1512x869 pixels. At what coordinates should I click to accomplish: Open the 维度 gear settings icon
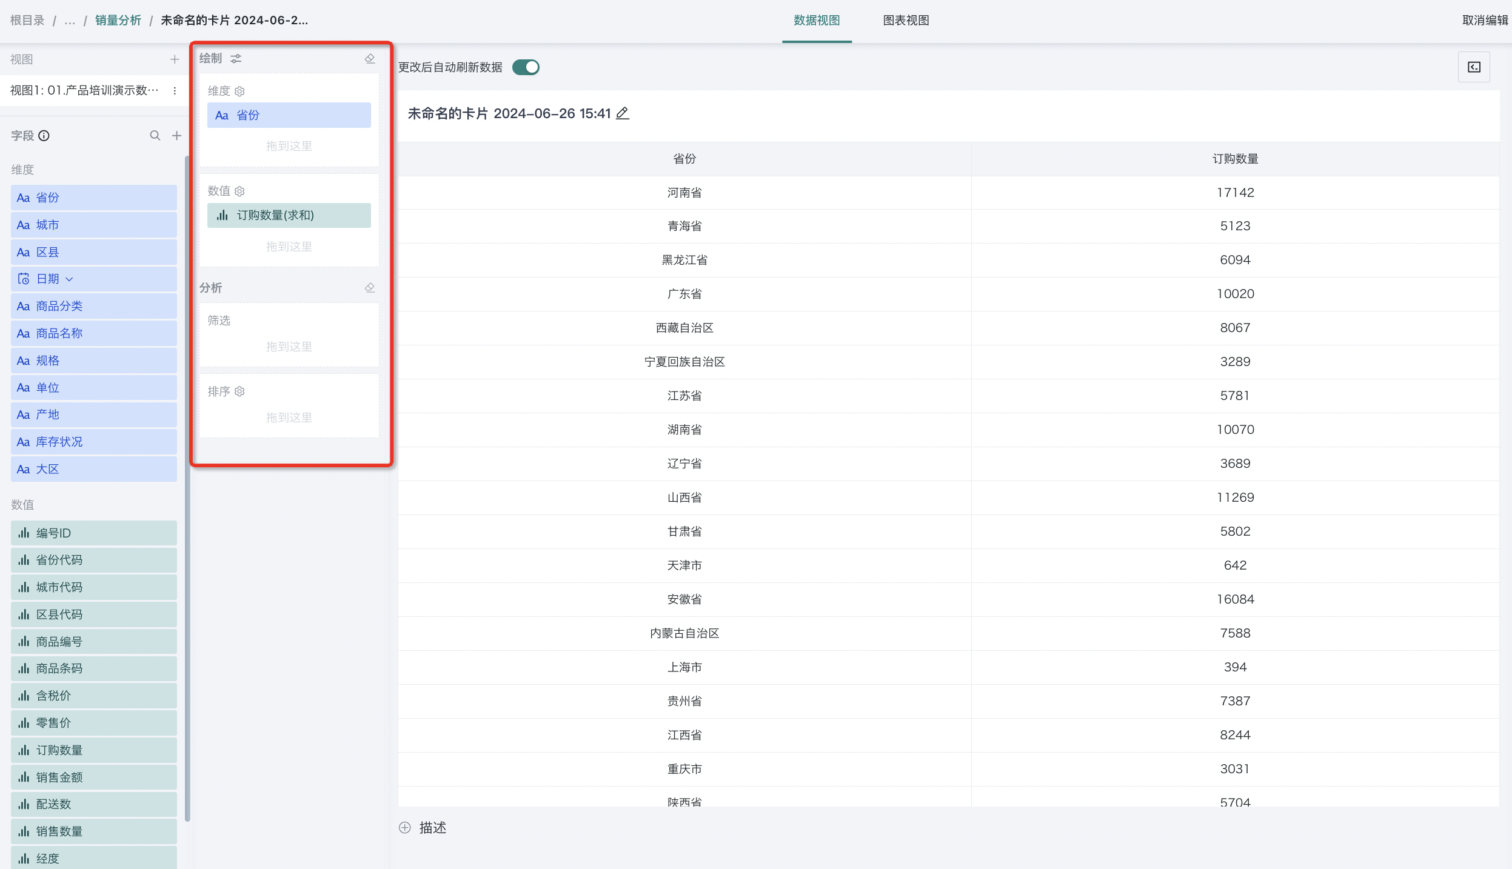click(240, 92)
